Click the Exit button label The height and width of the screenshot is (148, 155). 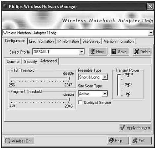pos(141,141)
